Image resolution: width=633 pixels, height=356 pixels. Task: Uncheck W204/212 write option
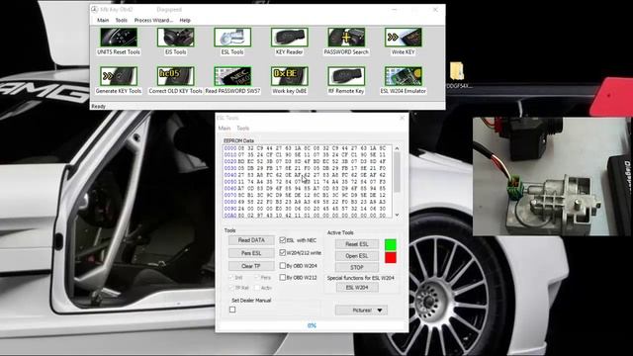click(283, 253)
